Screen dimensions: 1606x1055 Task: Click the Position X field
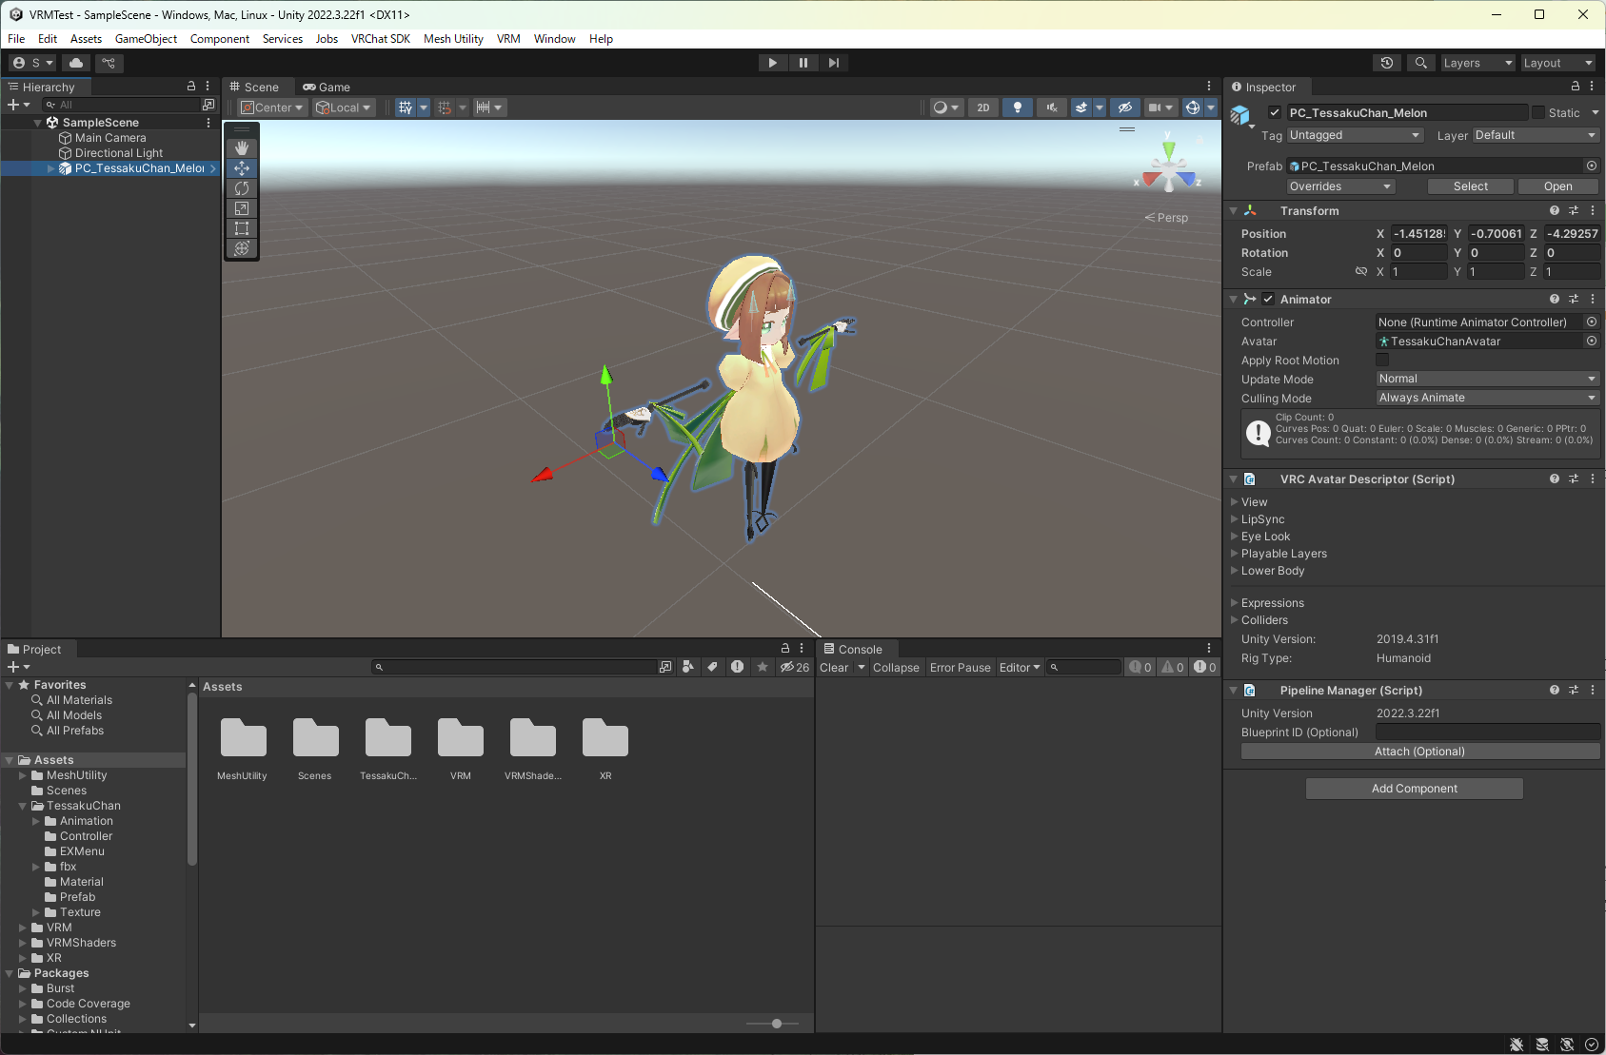pos(1418,233)
